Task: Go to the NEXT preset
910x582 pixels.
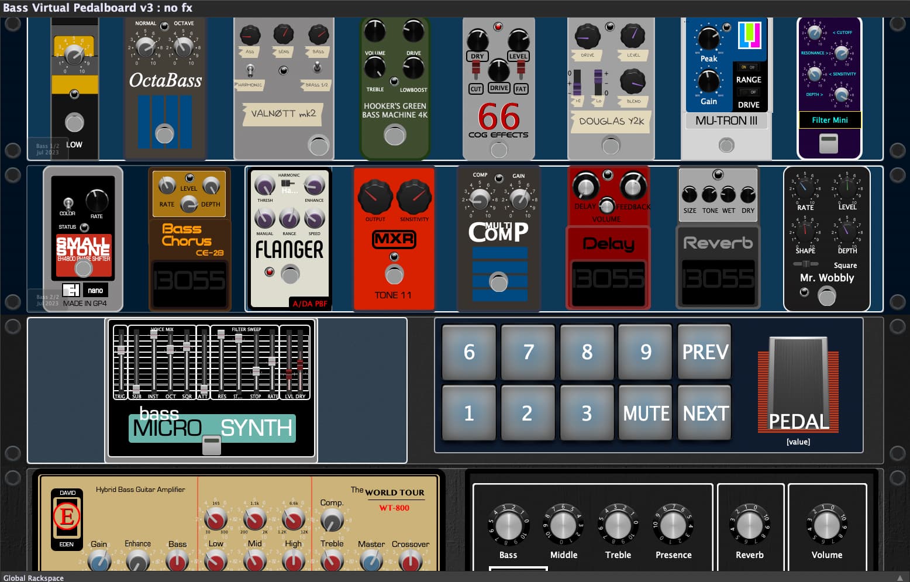Action: click(x=705, y=413)
